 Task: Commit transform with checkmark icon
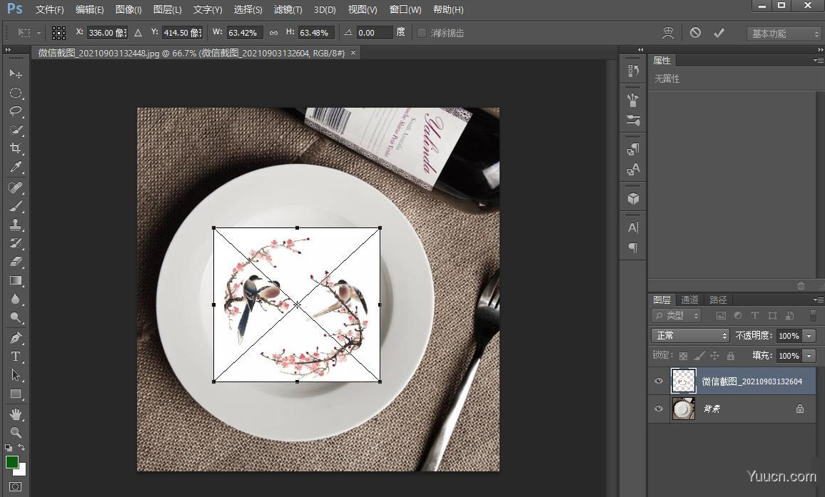719,33
